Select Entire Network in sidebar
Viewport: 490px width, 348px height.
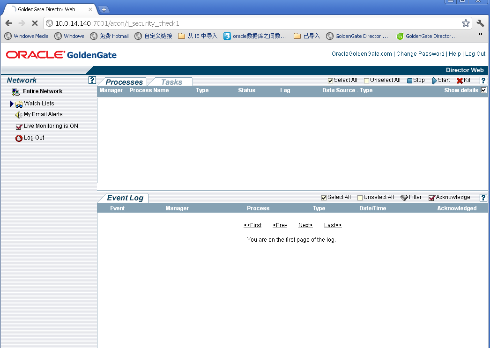pos(43,91)
